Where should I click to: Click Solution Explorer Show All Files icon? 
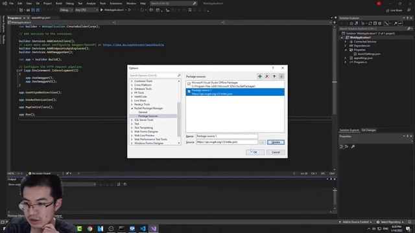click(380, 23)
